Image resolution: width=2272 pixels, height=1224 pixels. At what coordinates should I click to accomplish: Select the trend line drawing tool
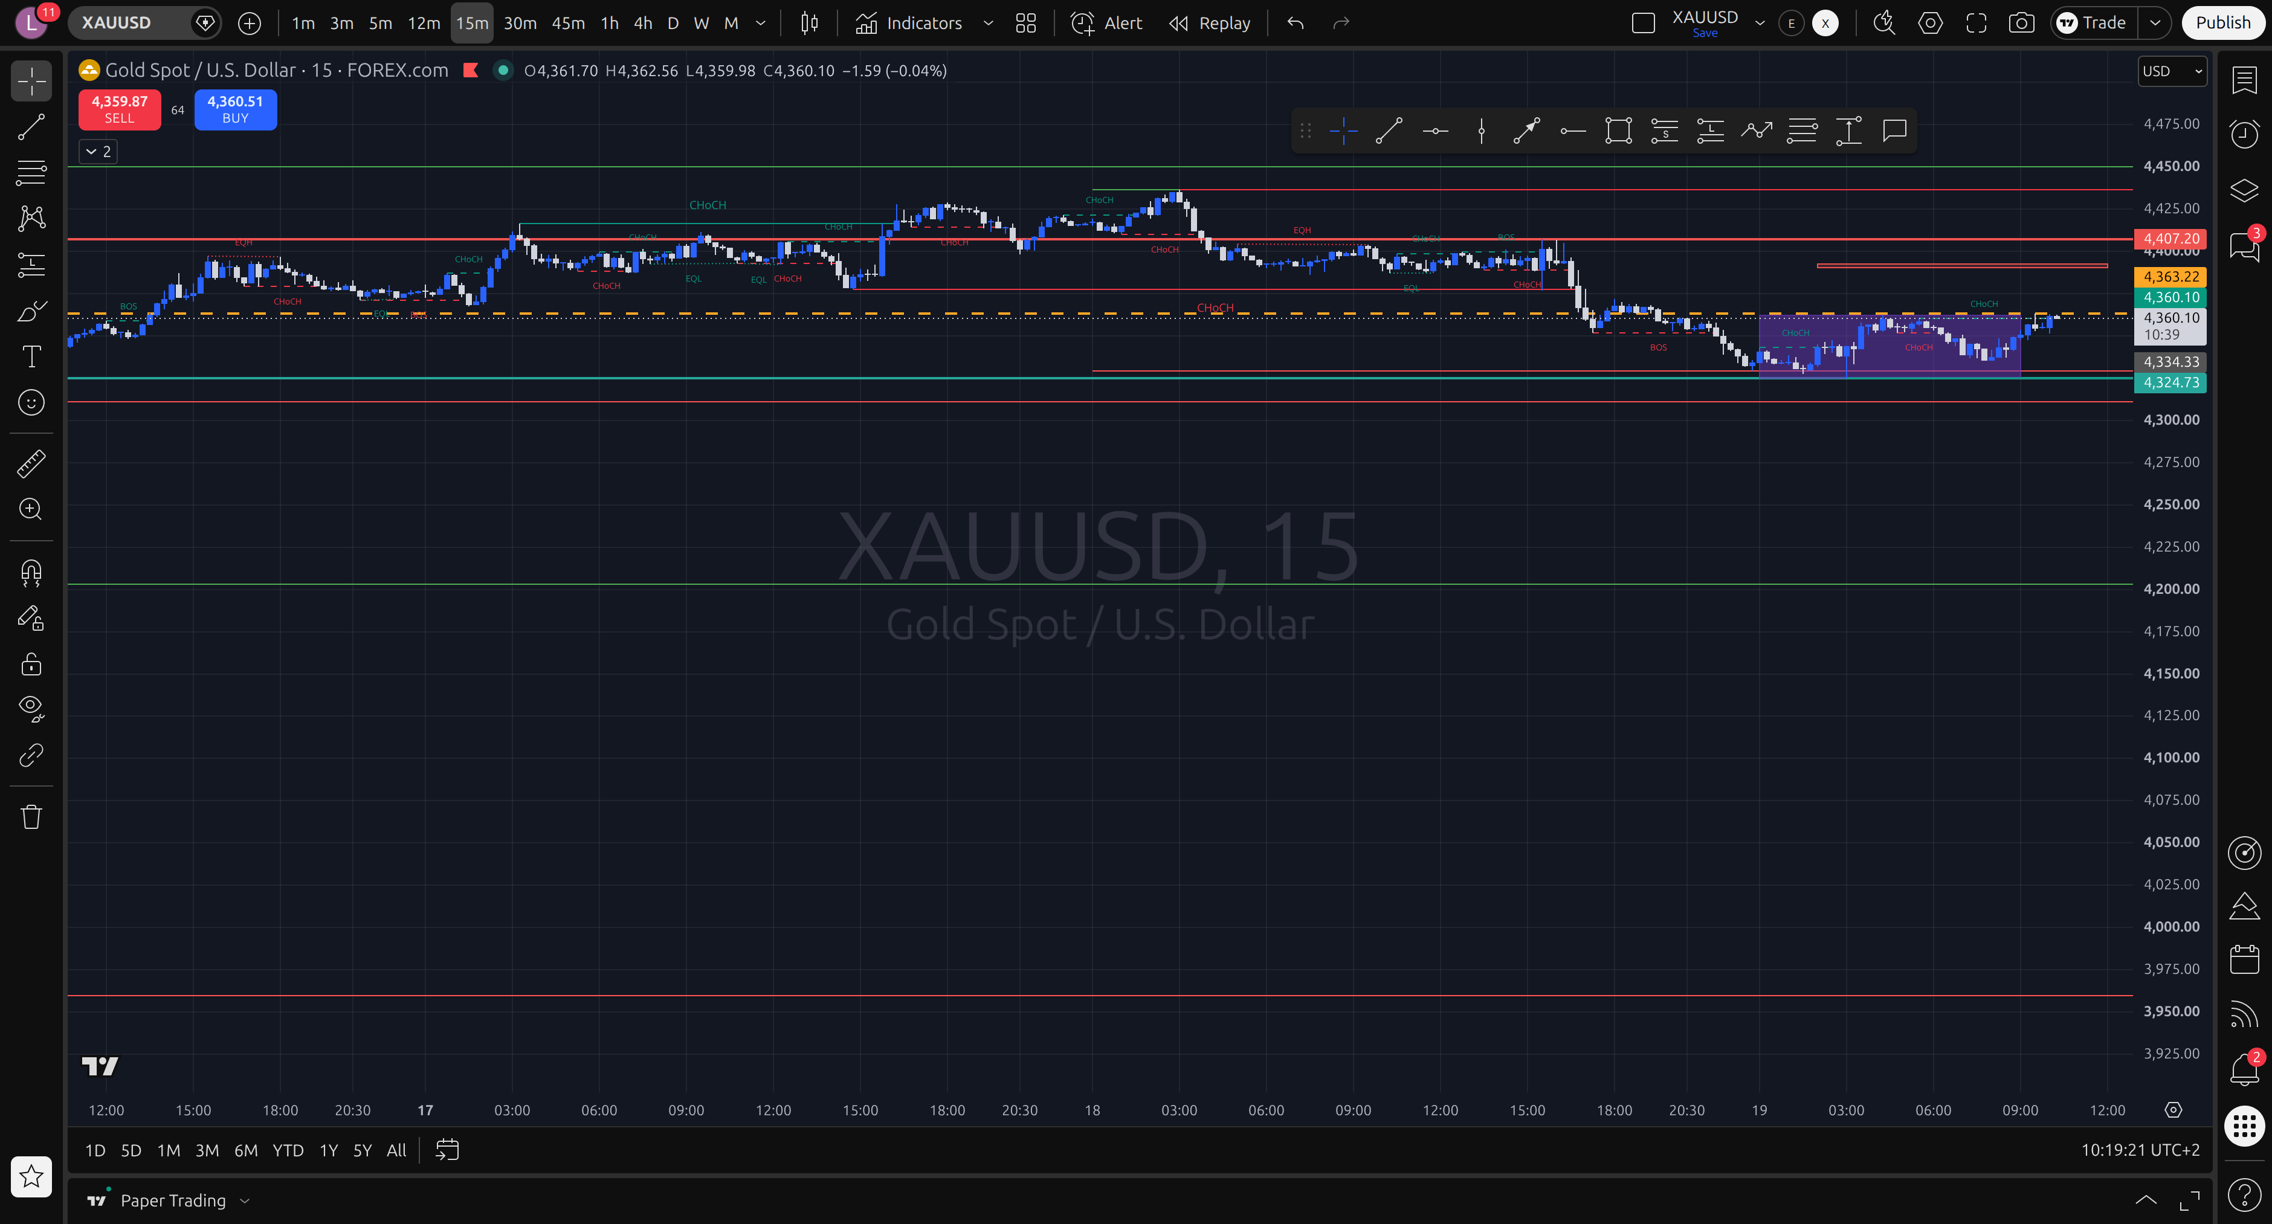(32, 127)
